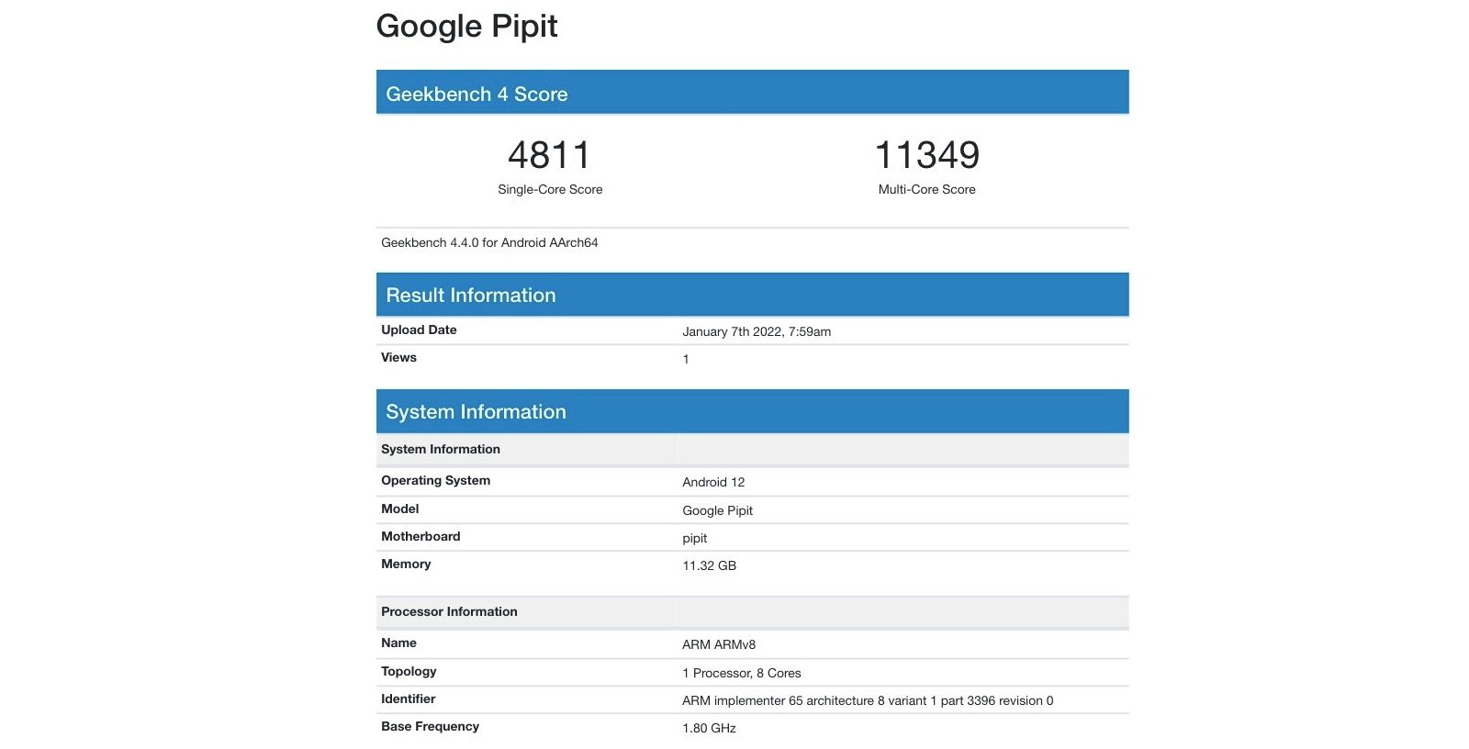This screenshot has width=1469, height=749.
Task: Select the Views count value '1'
Action: pos(686,359)
